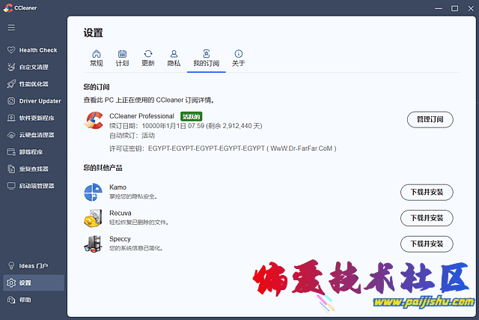Click the 您的订阅 heading

tap(97, 87)
